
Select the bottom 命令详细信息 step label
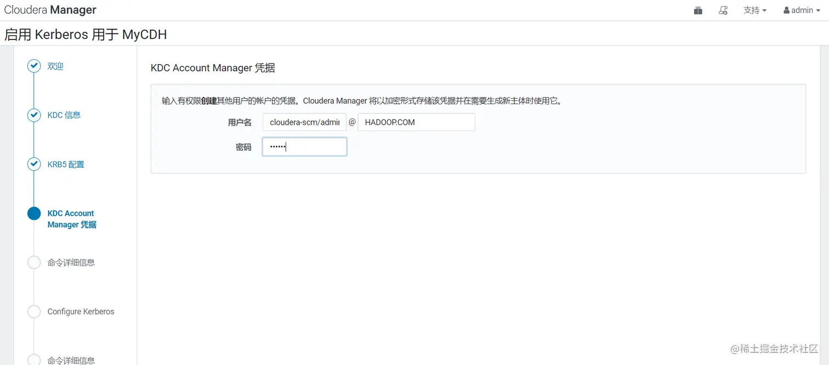[x=71, y=360]
